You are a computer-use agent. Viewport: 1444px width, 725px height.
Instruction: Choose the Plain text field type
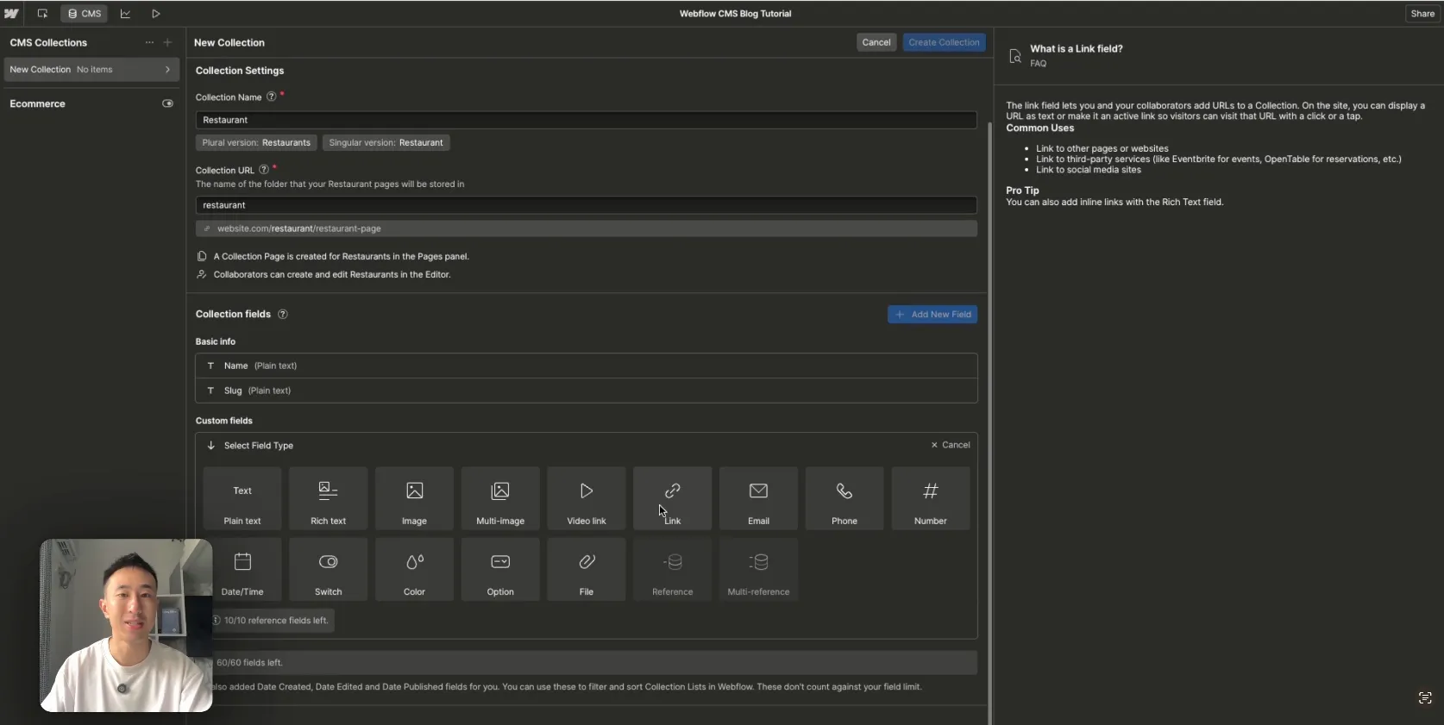point(242,498)
